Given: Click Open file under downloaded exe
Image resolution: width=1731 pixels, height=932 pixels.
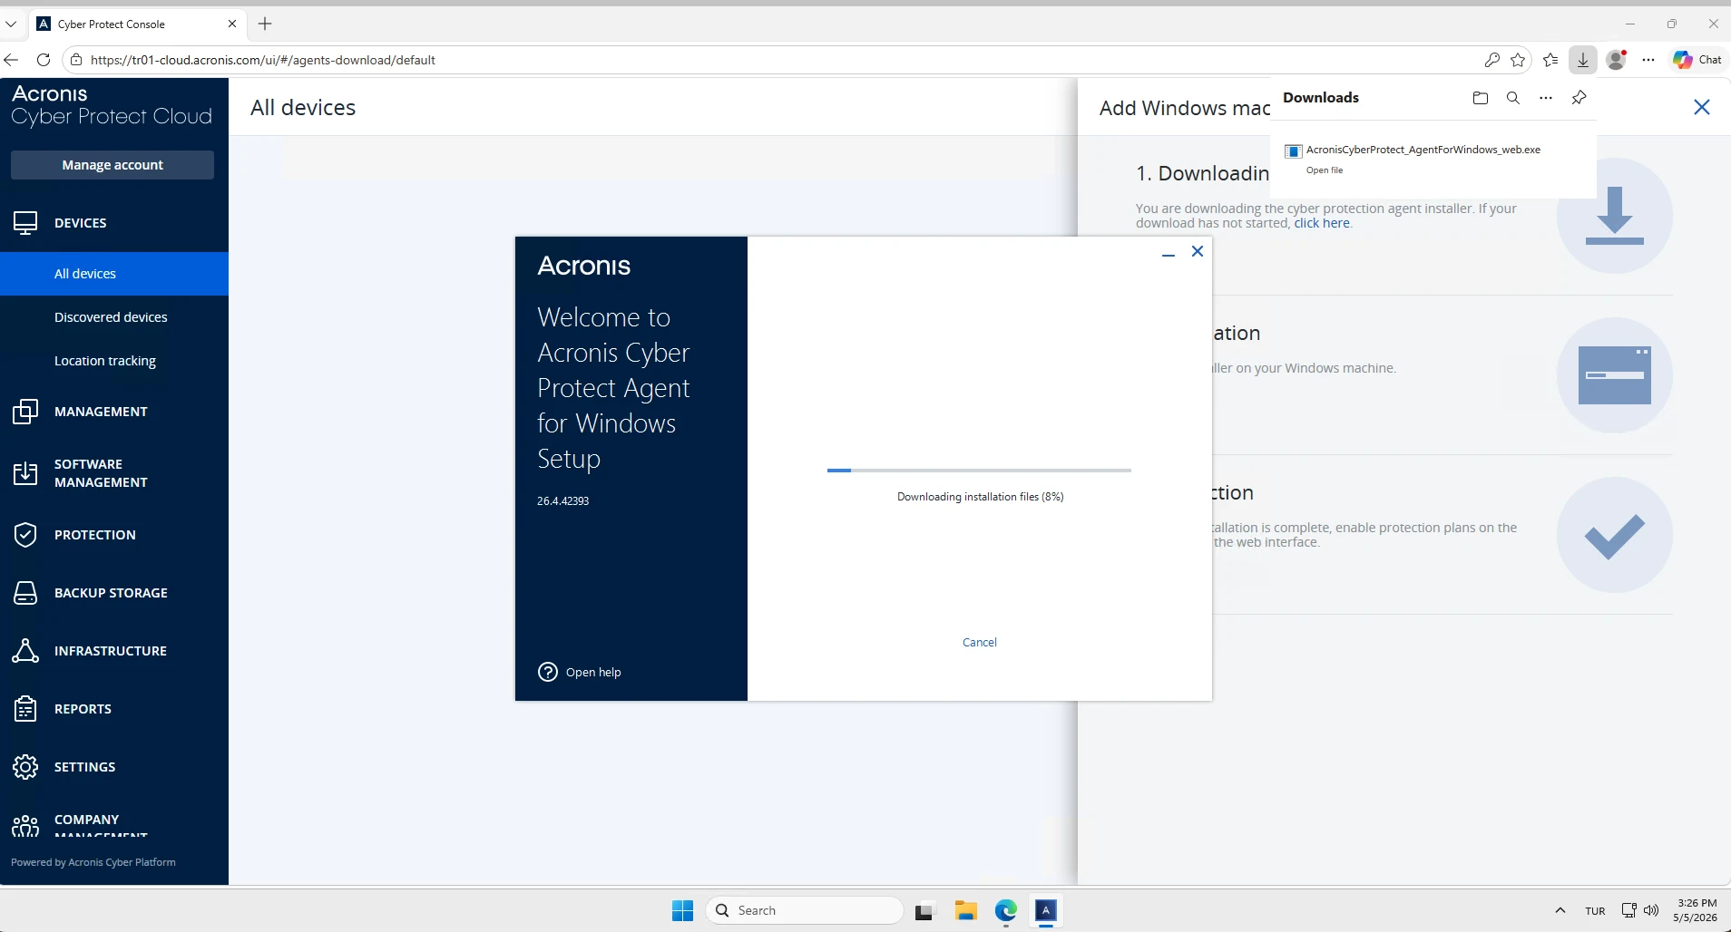Looking at the screenshot, I should coord(1325,170).
